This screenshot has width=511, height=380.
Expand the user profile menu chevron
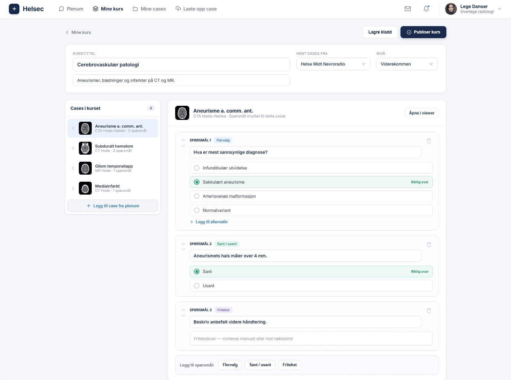coord(500,9)
